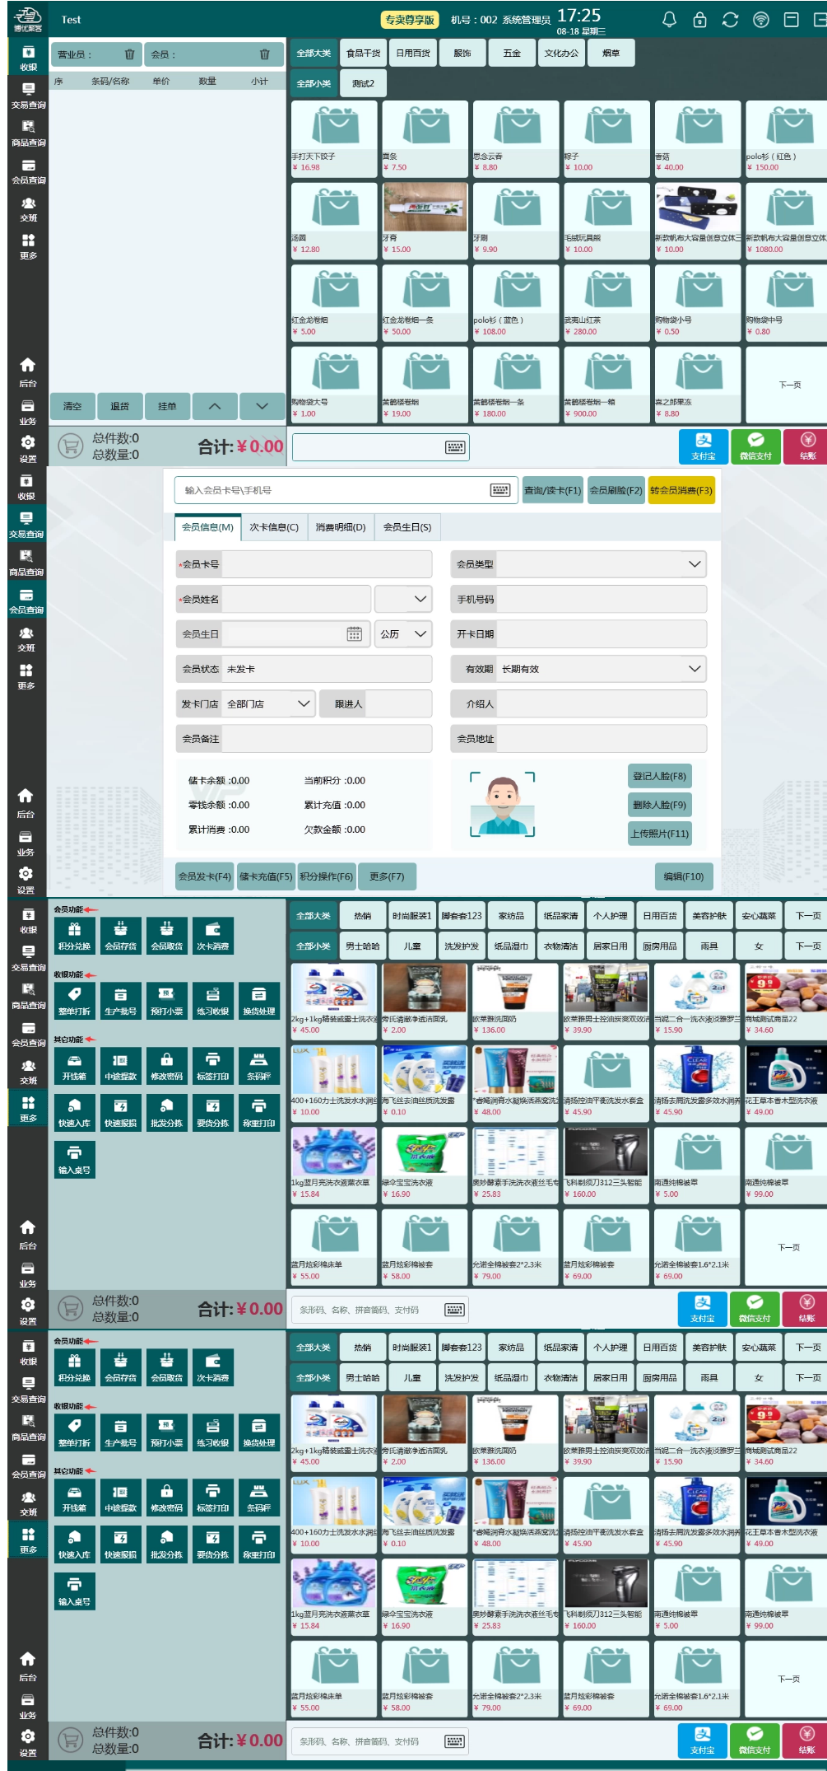The image size is (827, 1771).
Task: Move cart selection down with the down chevron
Action: [x=262, y=406]
